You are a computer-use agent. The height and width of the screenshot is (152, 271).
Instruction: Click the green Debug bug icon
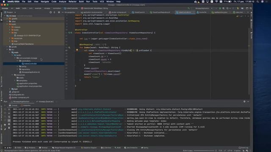(220, 8)
